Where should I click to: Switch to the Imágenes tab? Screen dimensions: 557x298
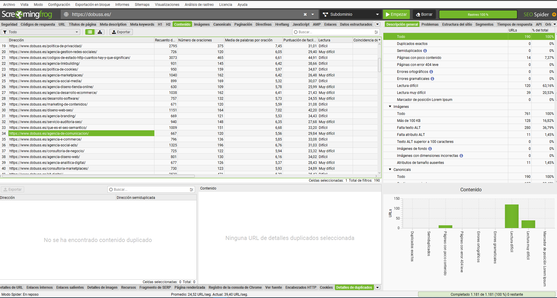(202, 24)
